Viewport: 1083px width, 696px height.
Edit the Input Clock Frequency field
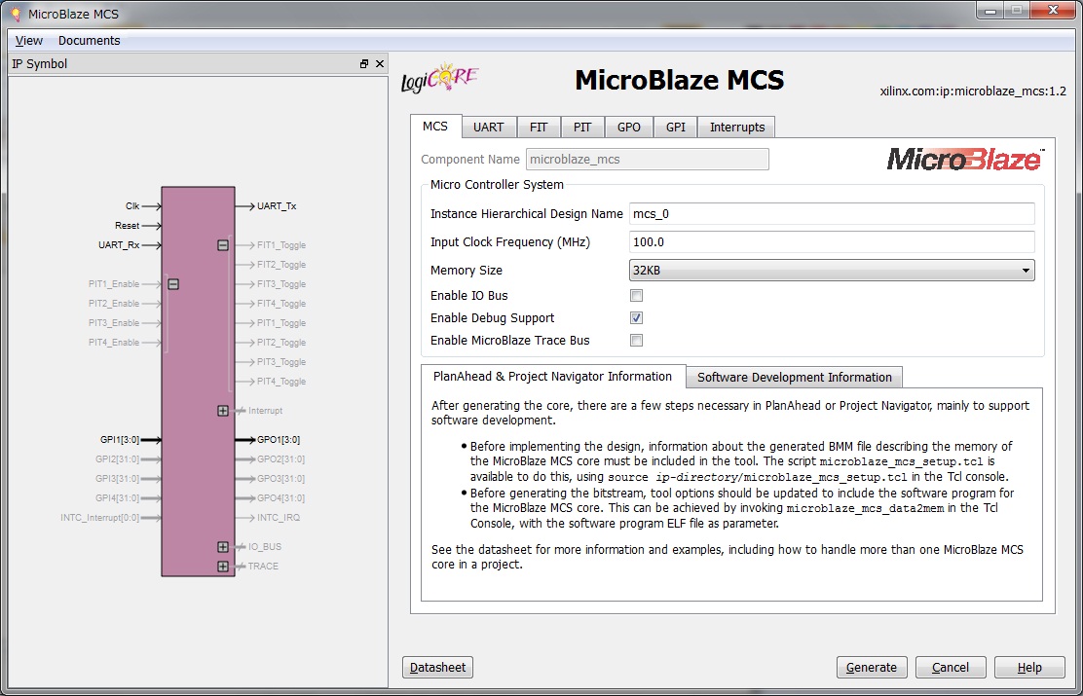point(833,242)
